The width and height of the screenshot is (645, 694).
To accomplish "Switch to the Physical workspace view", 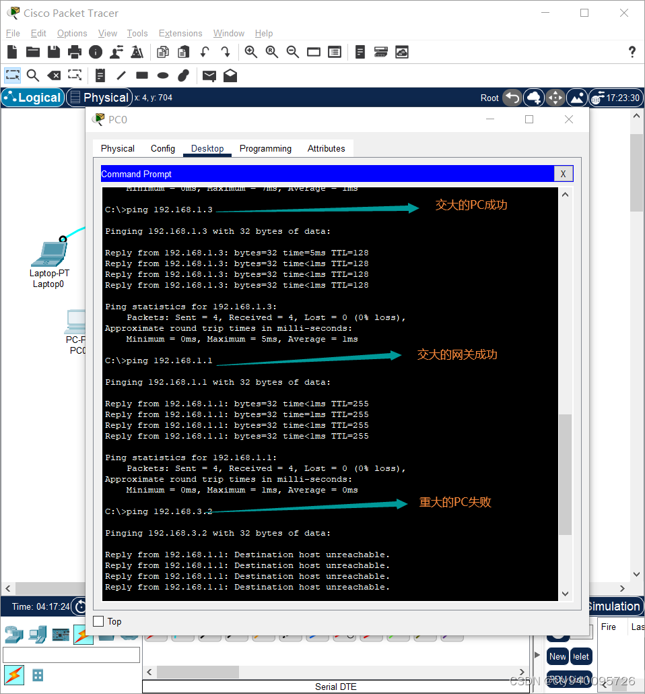I will point(100,98).
